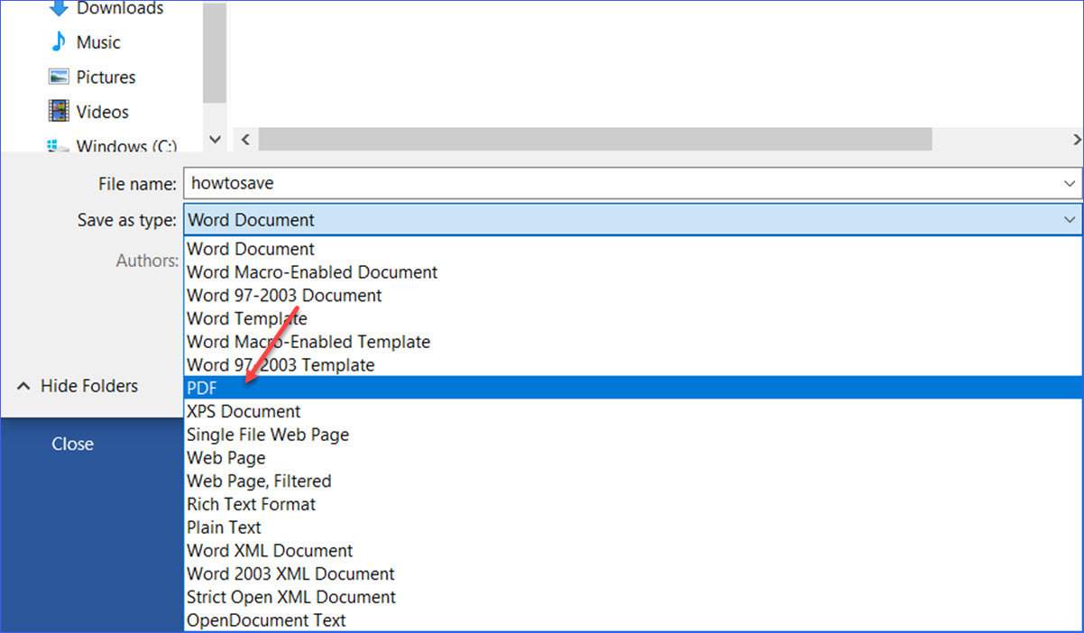Pick Plain Text file type
1084x633 pixels.
pyautogui.click(x=224, y=527)
